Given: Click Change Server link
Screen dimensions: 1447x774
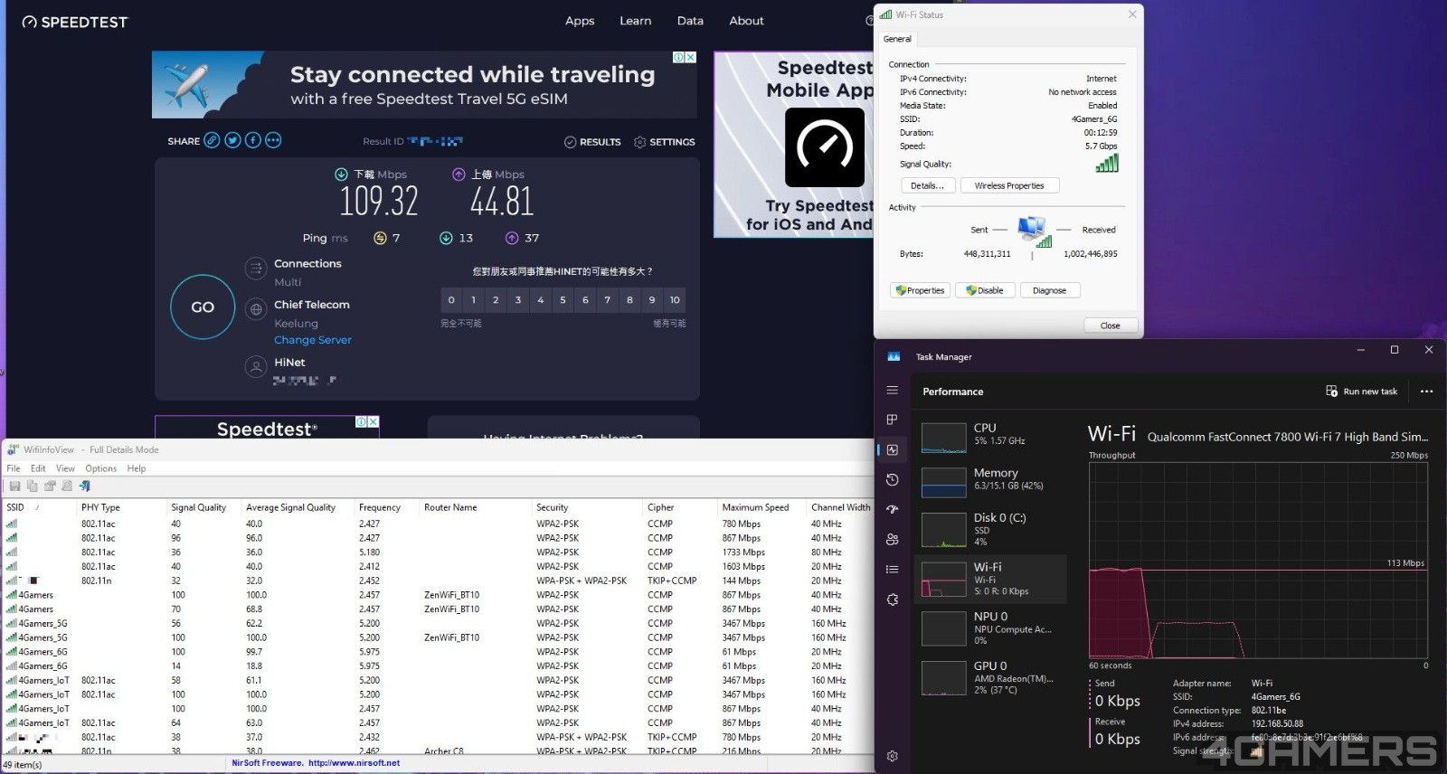Looking at the screenshot, I should 313,340.
